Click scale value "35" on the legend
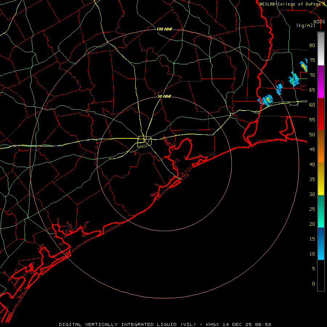327x327 pixels. coord(312,179)
